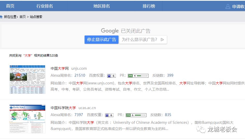Open the 中国大学网 result title
The image size is (245, 140).
click(60, 68)
